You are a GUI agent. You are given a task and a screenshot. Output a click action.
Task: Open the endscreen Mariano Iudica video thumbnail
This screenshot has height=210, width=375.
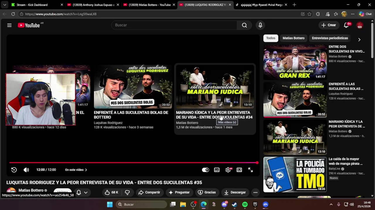tap(215, 86)
